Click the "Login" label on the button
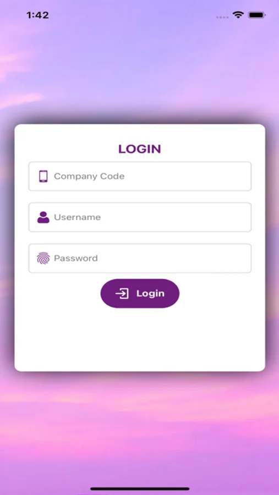The width and height of the screenshot is (279, 495). click(150, 294)
